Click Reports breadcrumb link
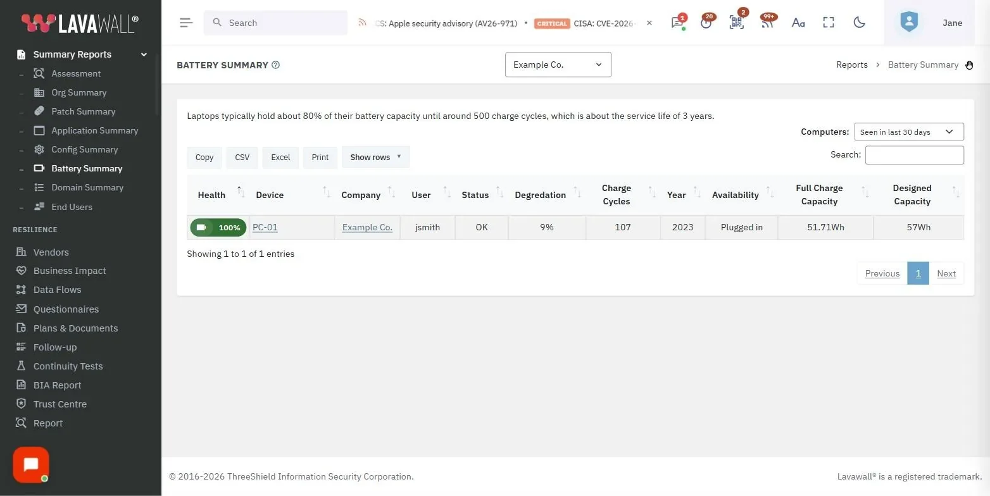The image size is (990, 496). [x=852, y=65]
